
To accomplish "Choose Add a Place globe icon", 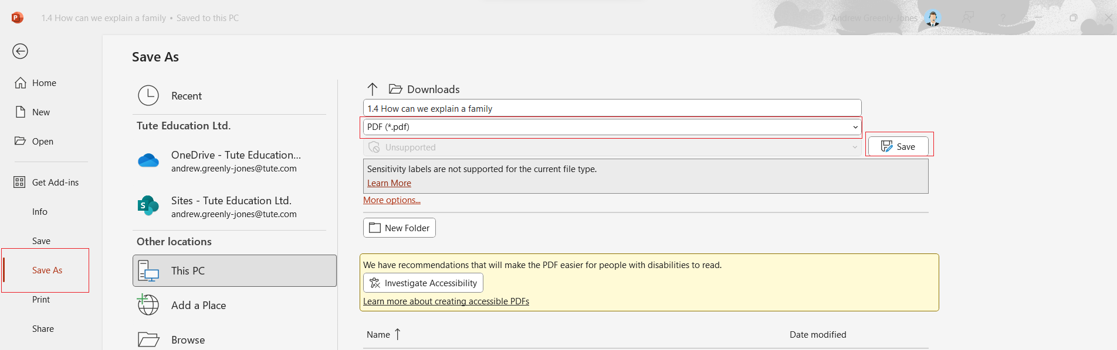I will 148,305.
